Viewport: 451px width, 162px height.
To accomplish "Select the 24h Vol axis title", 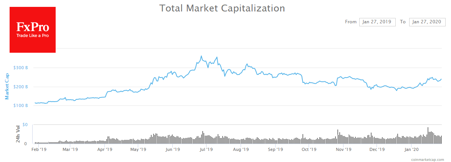I will click(x=18, y=134).
